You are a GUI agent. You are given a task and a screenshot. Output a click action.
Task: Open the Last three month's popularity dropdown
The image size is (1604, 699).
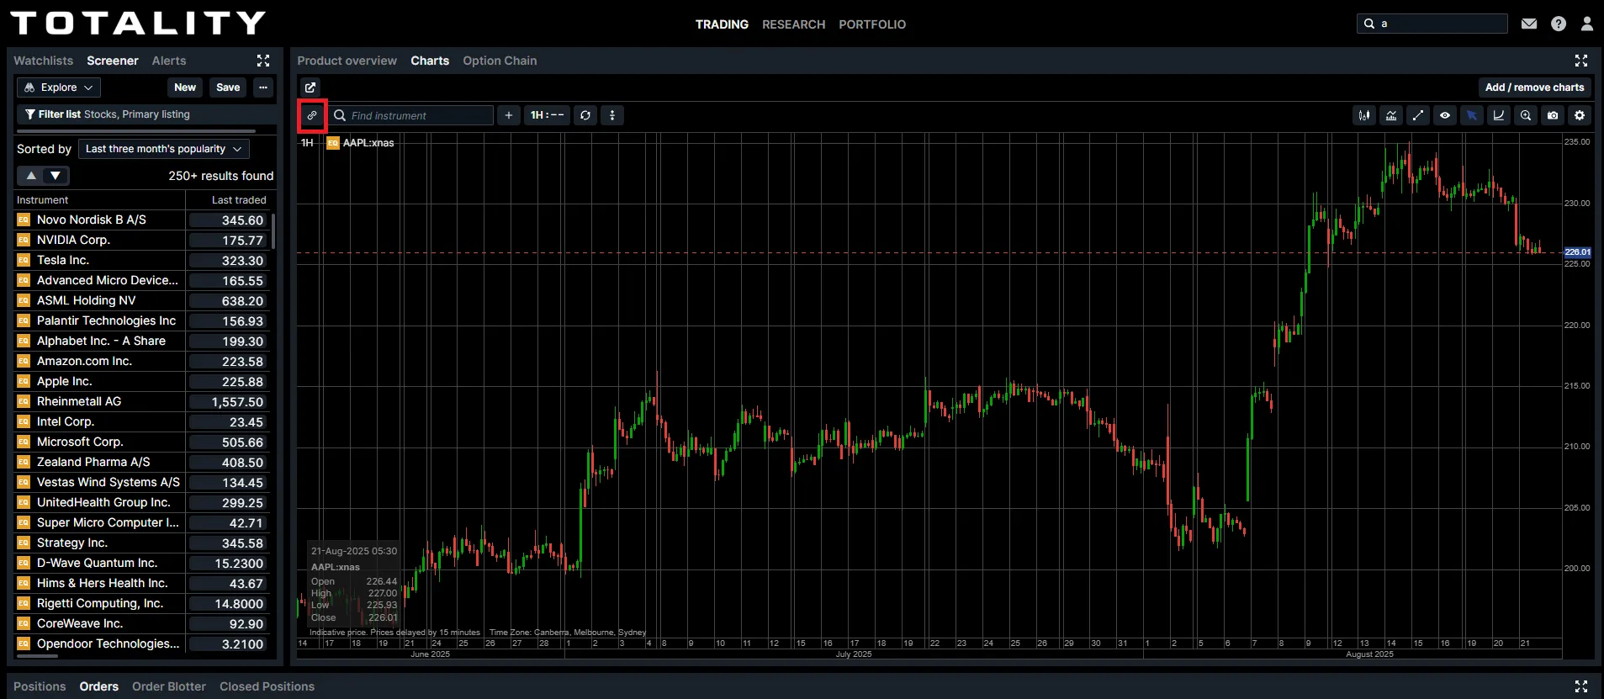[x=164, y=149]
